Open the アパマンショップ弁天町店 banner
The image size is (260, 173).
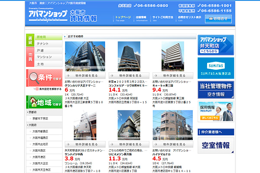[216, 45]
